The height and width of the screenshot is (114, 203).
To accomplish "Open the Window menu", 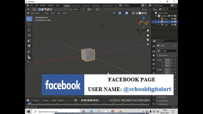I will click(50, 5).
